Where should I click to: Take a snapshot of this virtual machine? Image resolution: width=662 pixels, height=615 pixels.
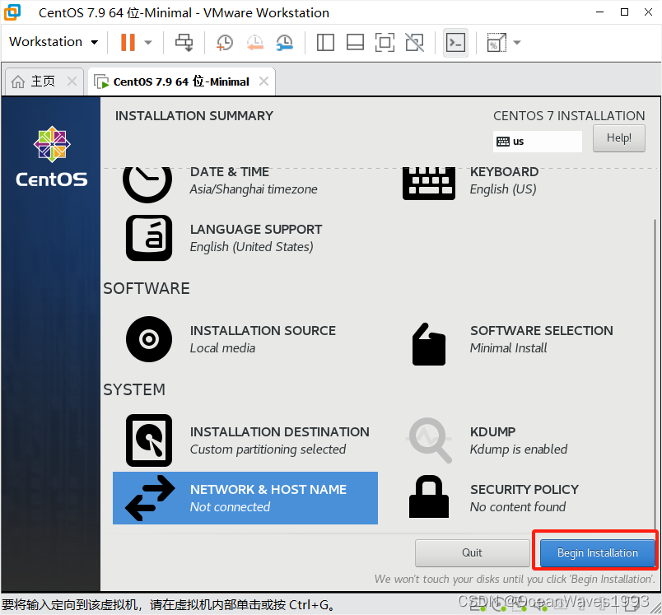[225, 42]
